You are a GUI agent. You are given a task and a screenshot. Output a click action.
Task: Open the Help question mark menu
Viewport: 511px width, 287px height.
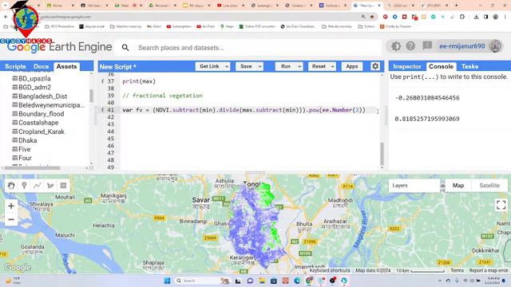[410, 46]
